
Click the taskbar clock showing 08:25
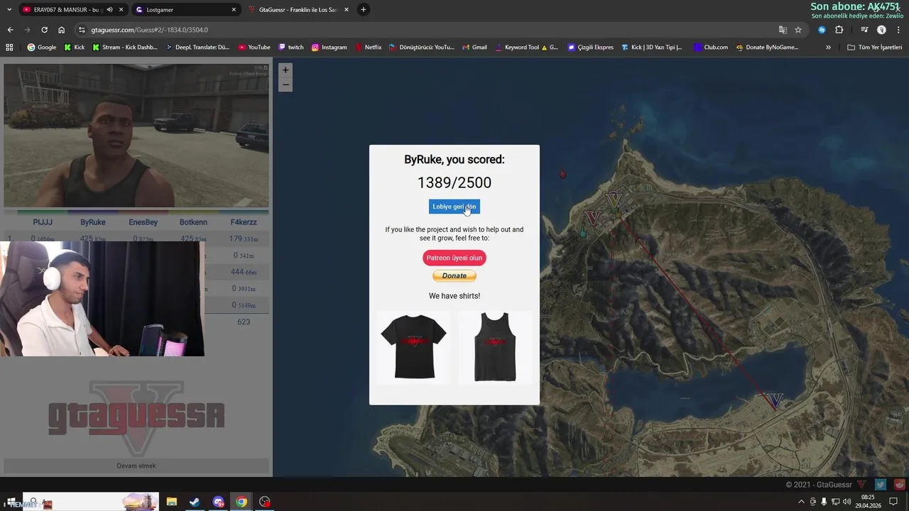(x=868, y=502)
